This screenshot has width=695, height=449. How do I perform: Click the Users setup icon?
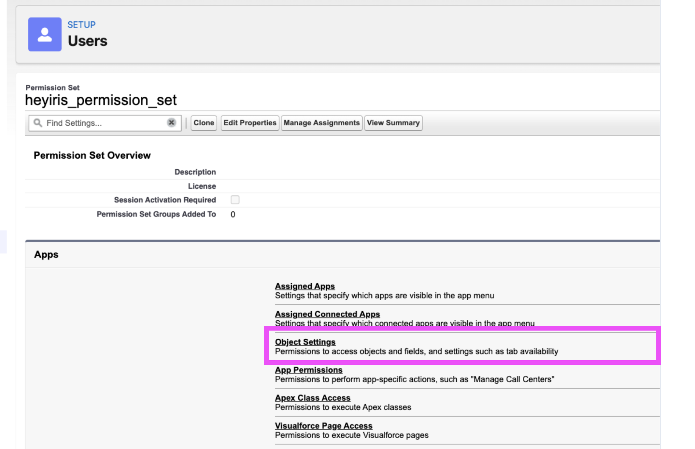point(45,34)
